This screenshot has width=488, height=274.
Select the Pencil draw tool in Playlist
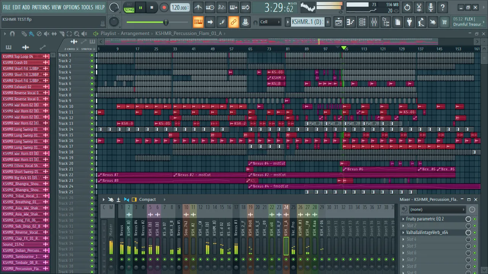(24, 34)
